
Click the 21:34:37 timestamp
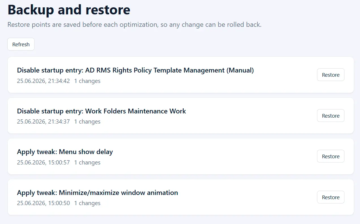pyautogui.click(x=43, y=122)
